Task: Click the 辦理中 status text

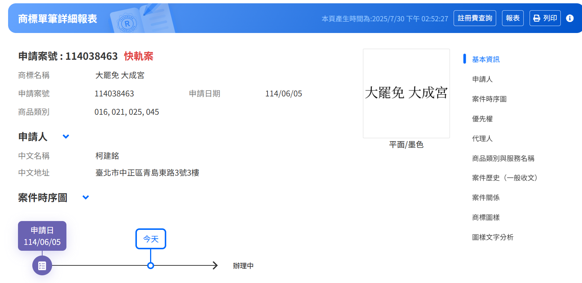Action: 243,266
